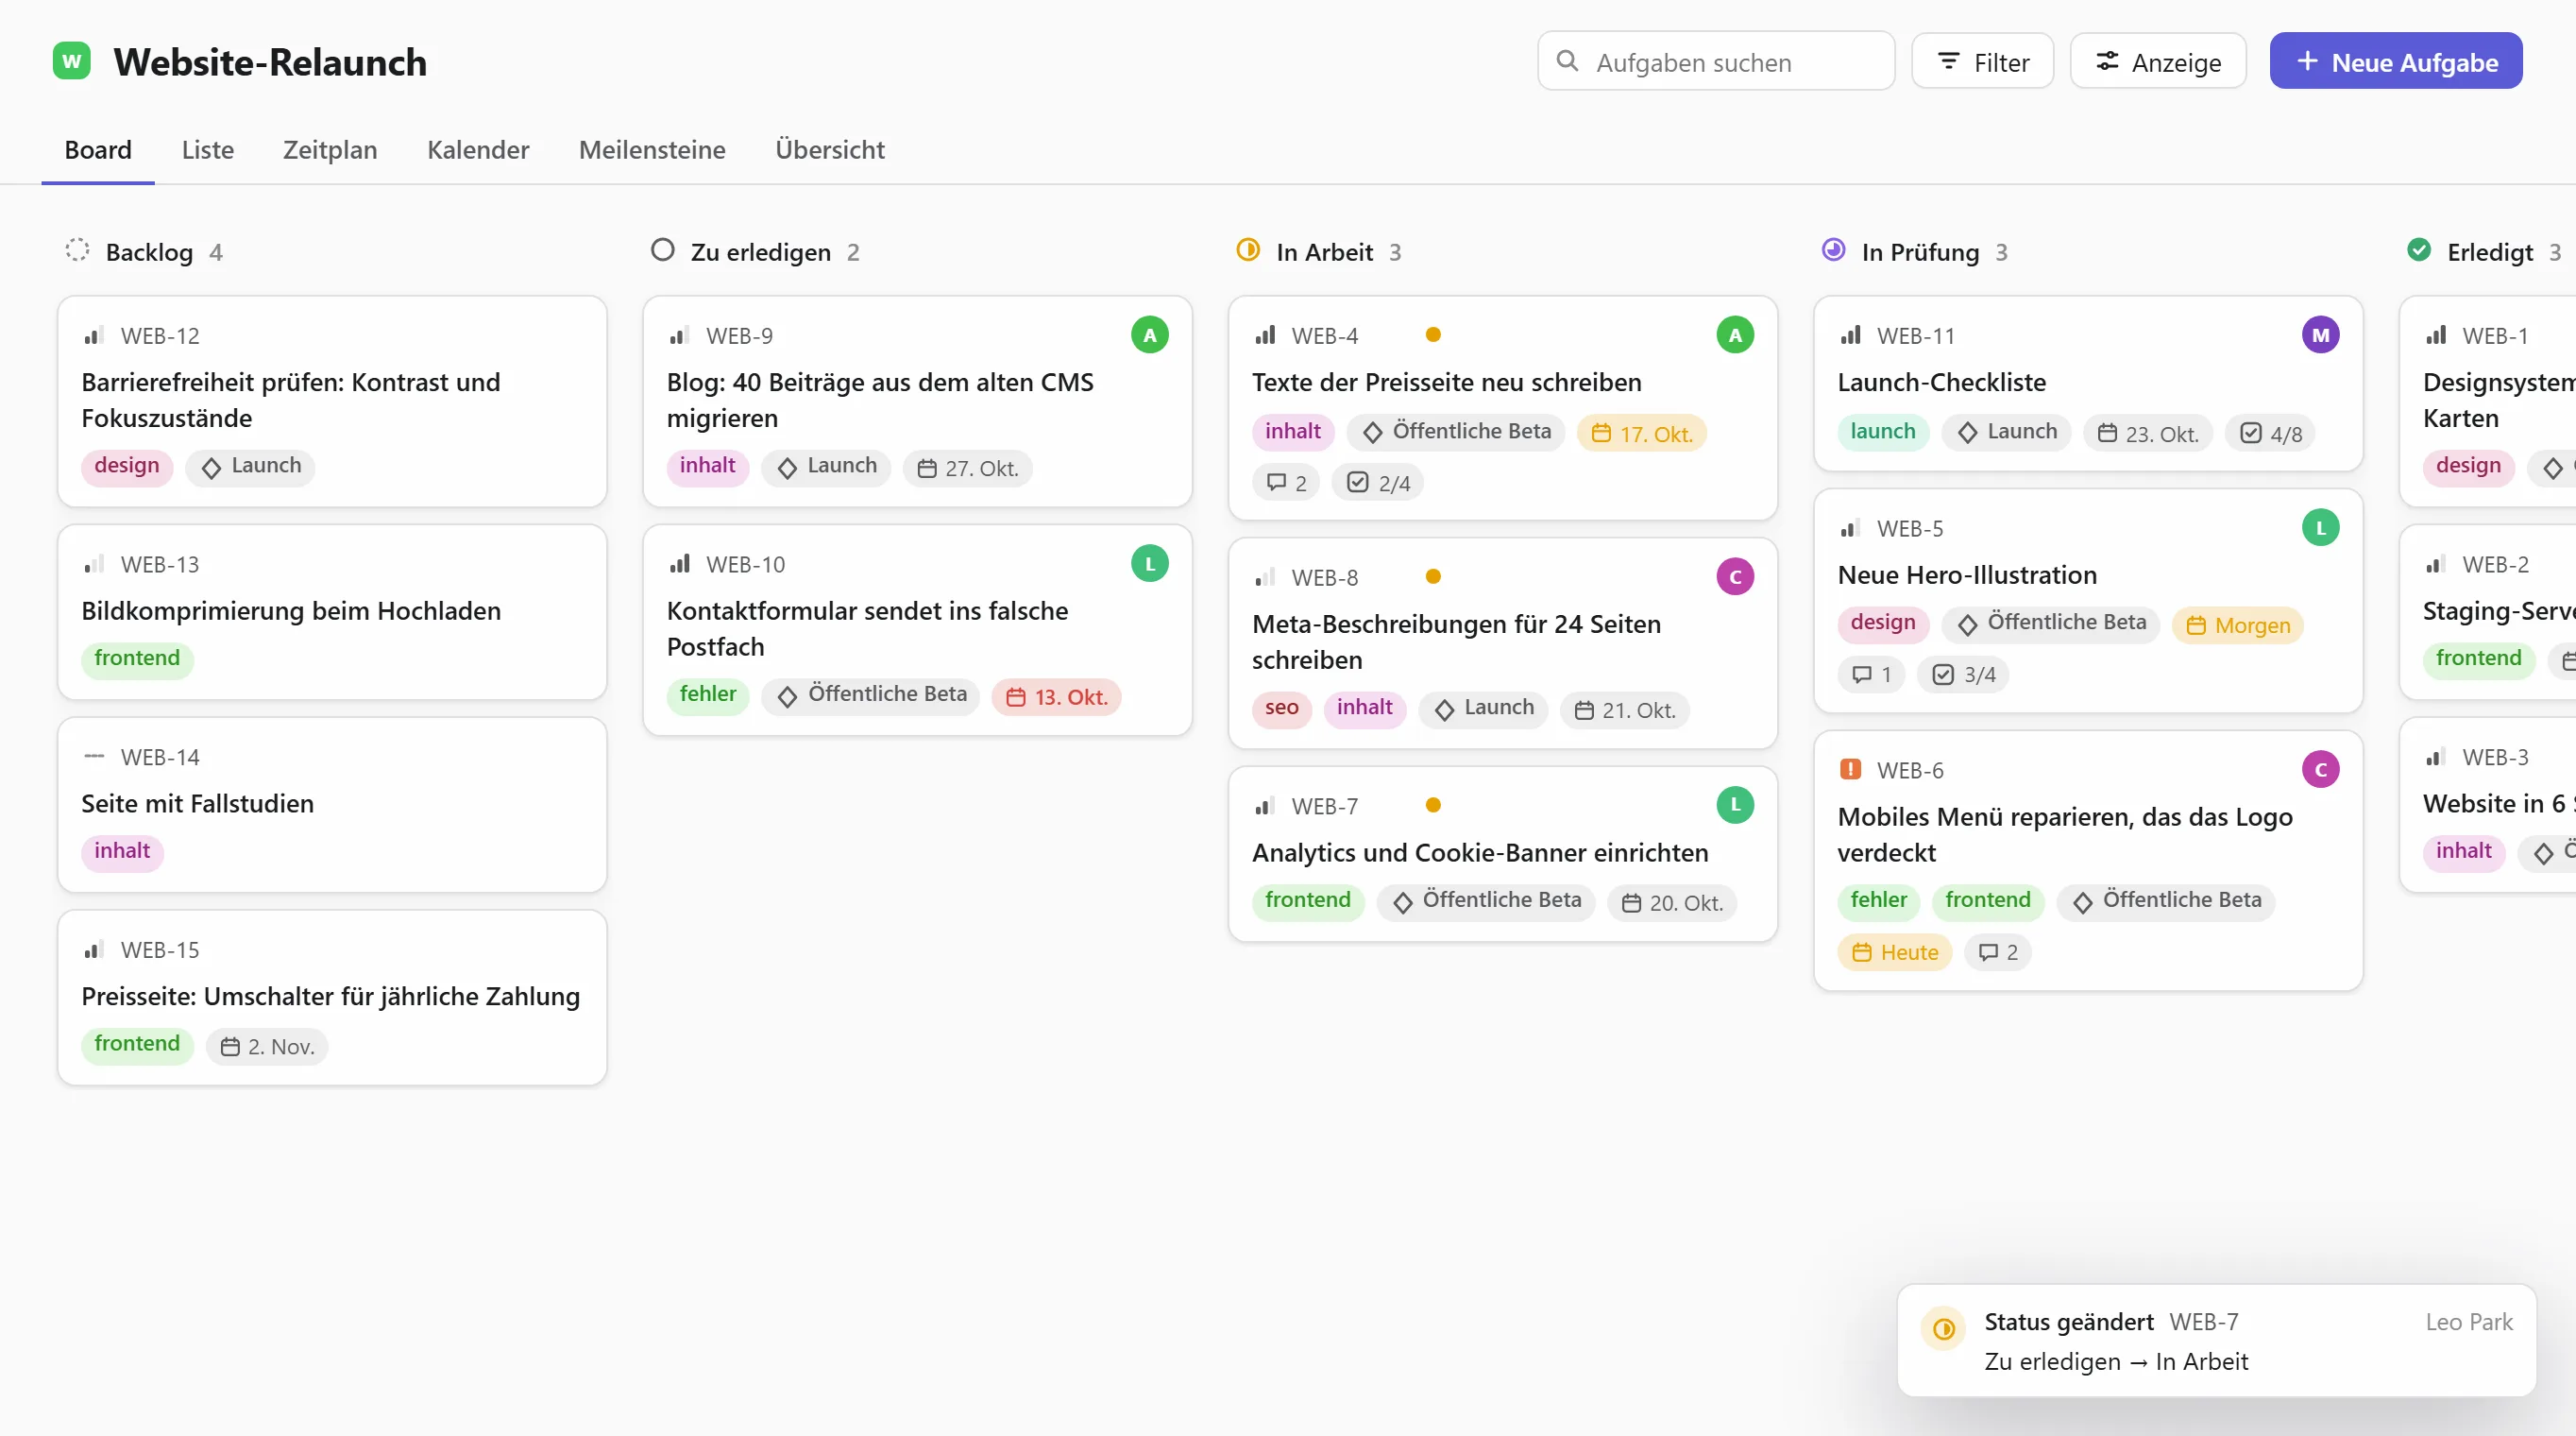Viewport: 2576px width, 1436px height.
Task: Click the 13. Okt. due date on WEB-10
Action: [1056, 696]
